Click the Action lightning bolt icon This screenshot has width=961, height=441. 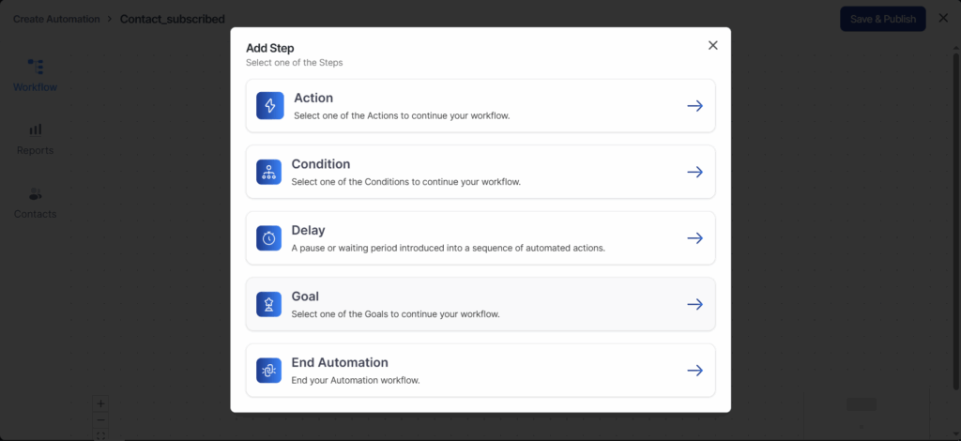click(269, 106)
